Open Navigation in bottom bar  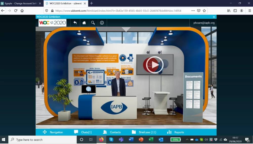point(53,132)
